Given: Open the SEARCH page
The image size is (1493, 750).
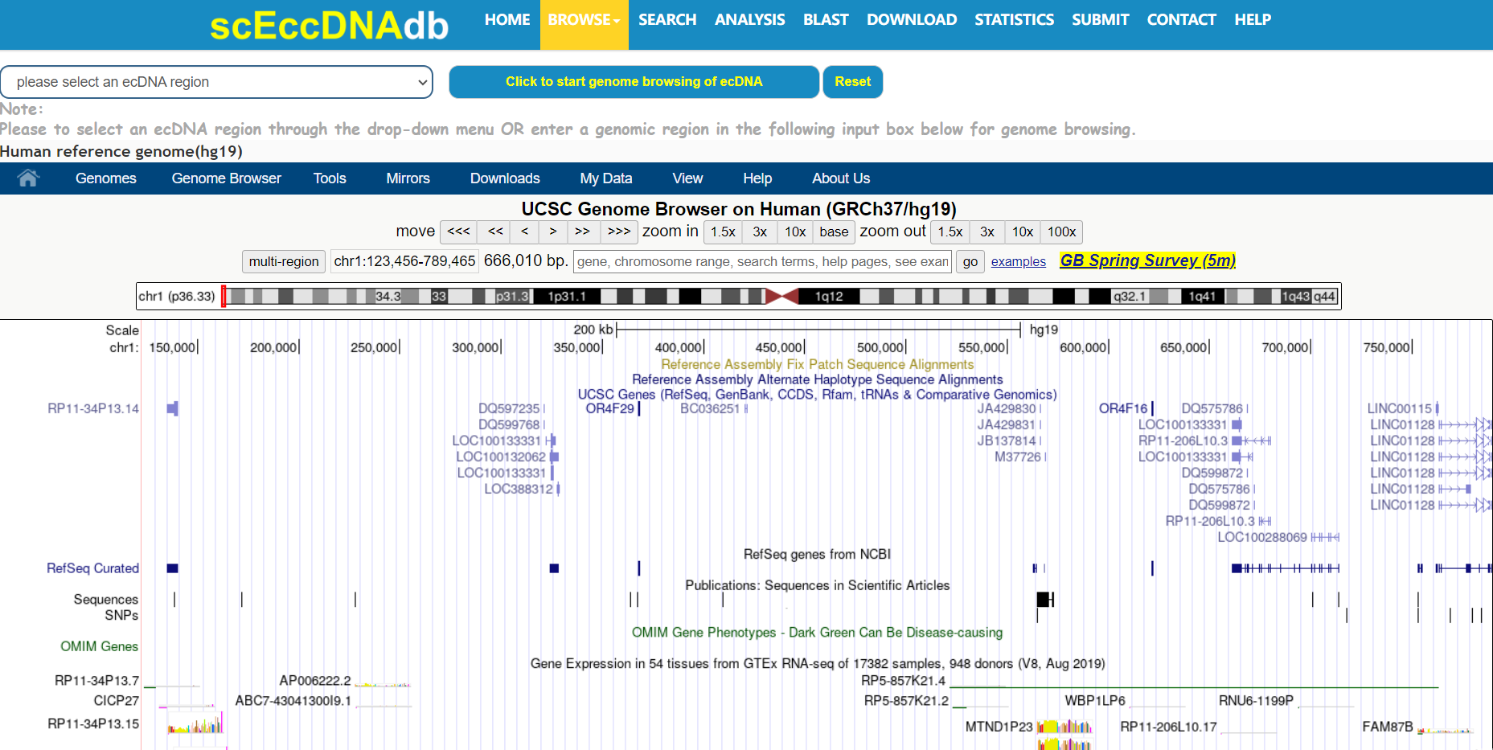Looking at the screenshot, I should coord(667,20).
